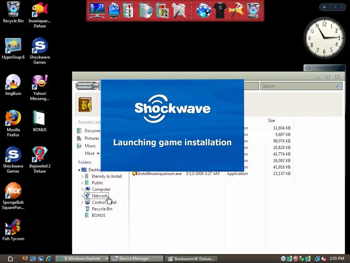Expand the Network tree node arrow

pos(82,196)
